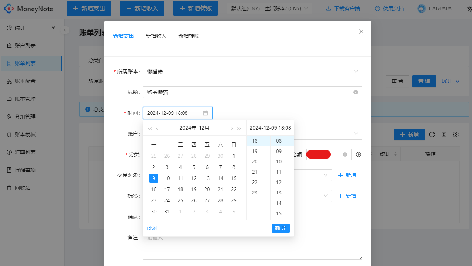Go to previous month in date picker
The image size is (472, 266).
(x=157, y=128)
